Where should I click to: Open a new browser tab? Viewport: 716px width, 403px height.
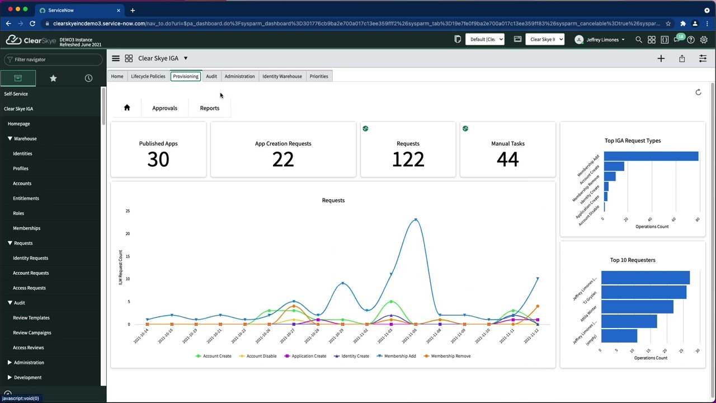pyautogui.click(x=133, y=10)
